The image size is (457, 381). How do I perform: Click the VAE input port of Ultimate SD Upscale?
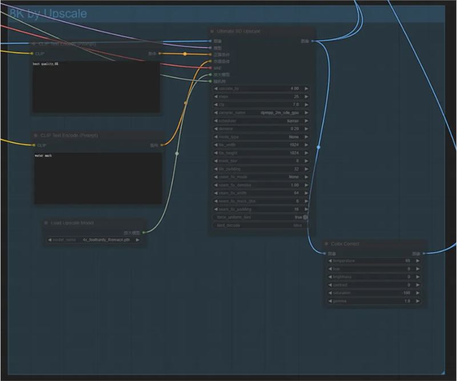[210, 68]
